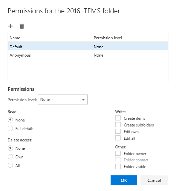The width and height of the screenshot is (176, 191).
Task: Click the trash can delete icon
Action: pyautogui.click(x=22, y=26)
